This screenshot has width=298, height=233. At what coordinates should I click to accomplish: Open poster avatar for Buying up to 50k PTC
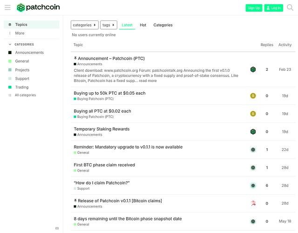[253, 96]
